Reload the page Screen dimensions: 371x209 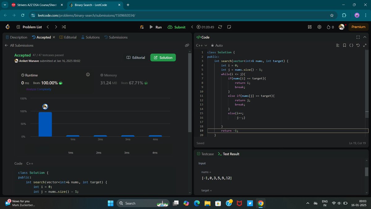[x=23, y=15]
